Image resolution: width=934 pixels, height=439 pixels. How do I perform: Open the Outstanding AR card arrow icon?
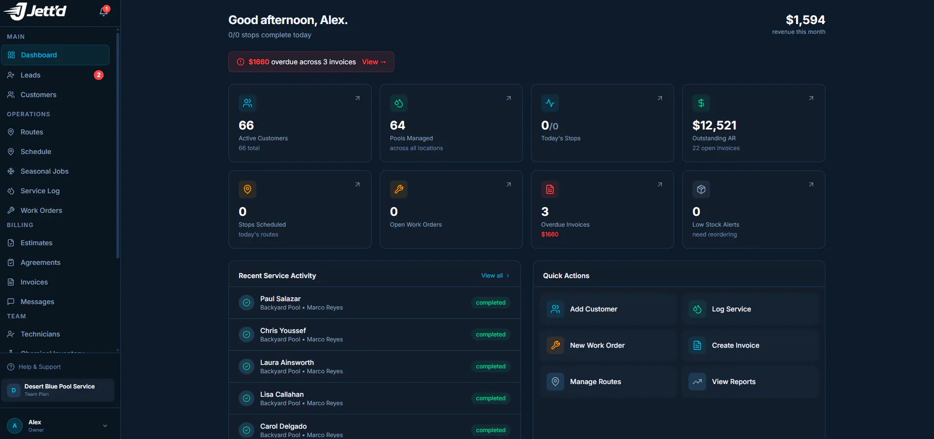(x=811, y=98)
